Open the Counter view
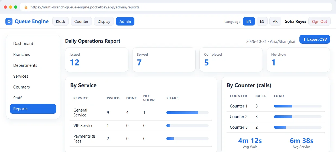Screen dimensions: 336x152 (81, 21)
